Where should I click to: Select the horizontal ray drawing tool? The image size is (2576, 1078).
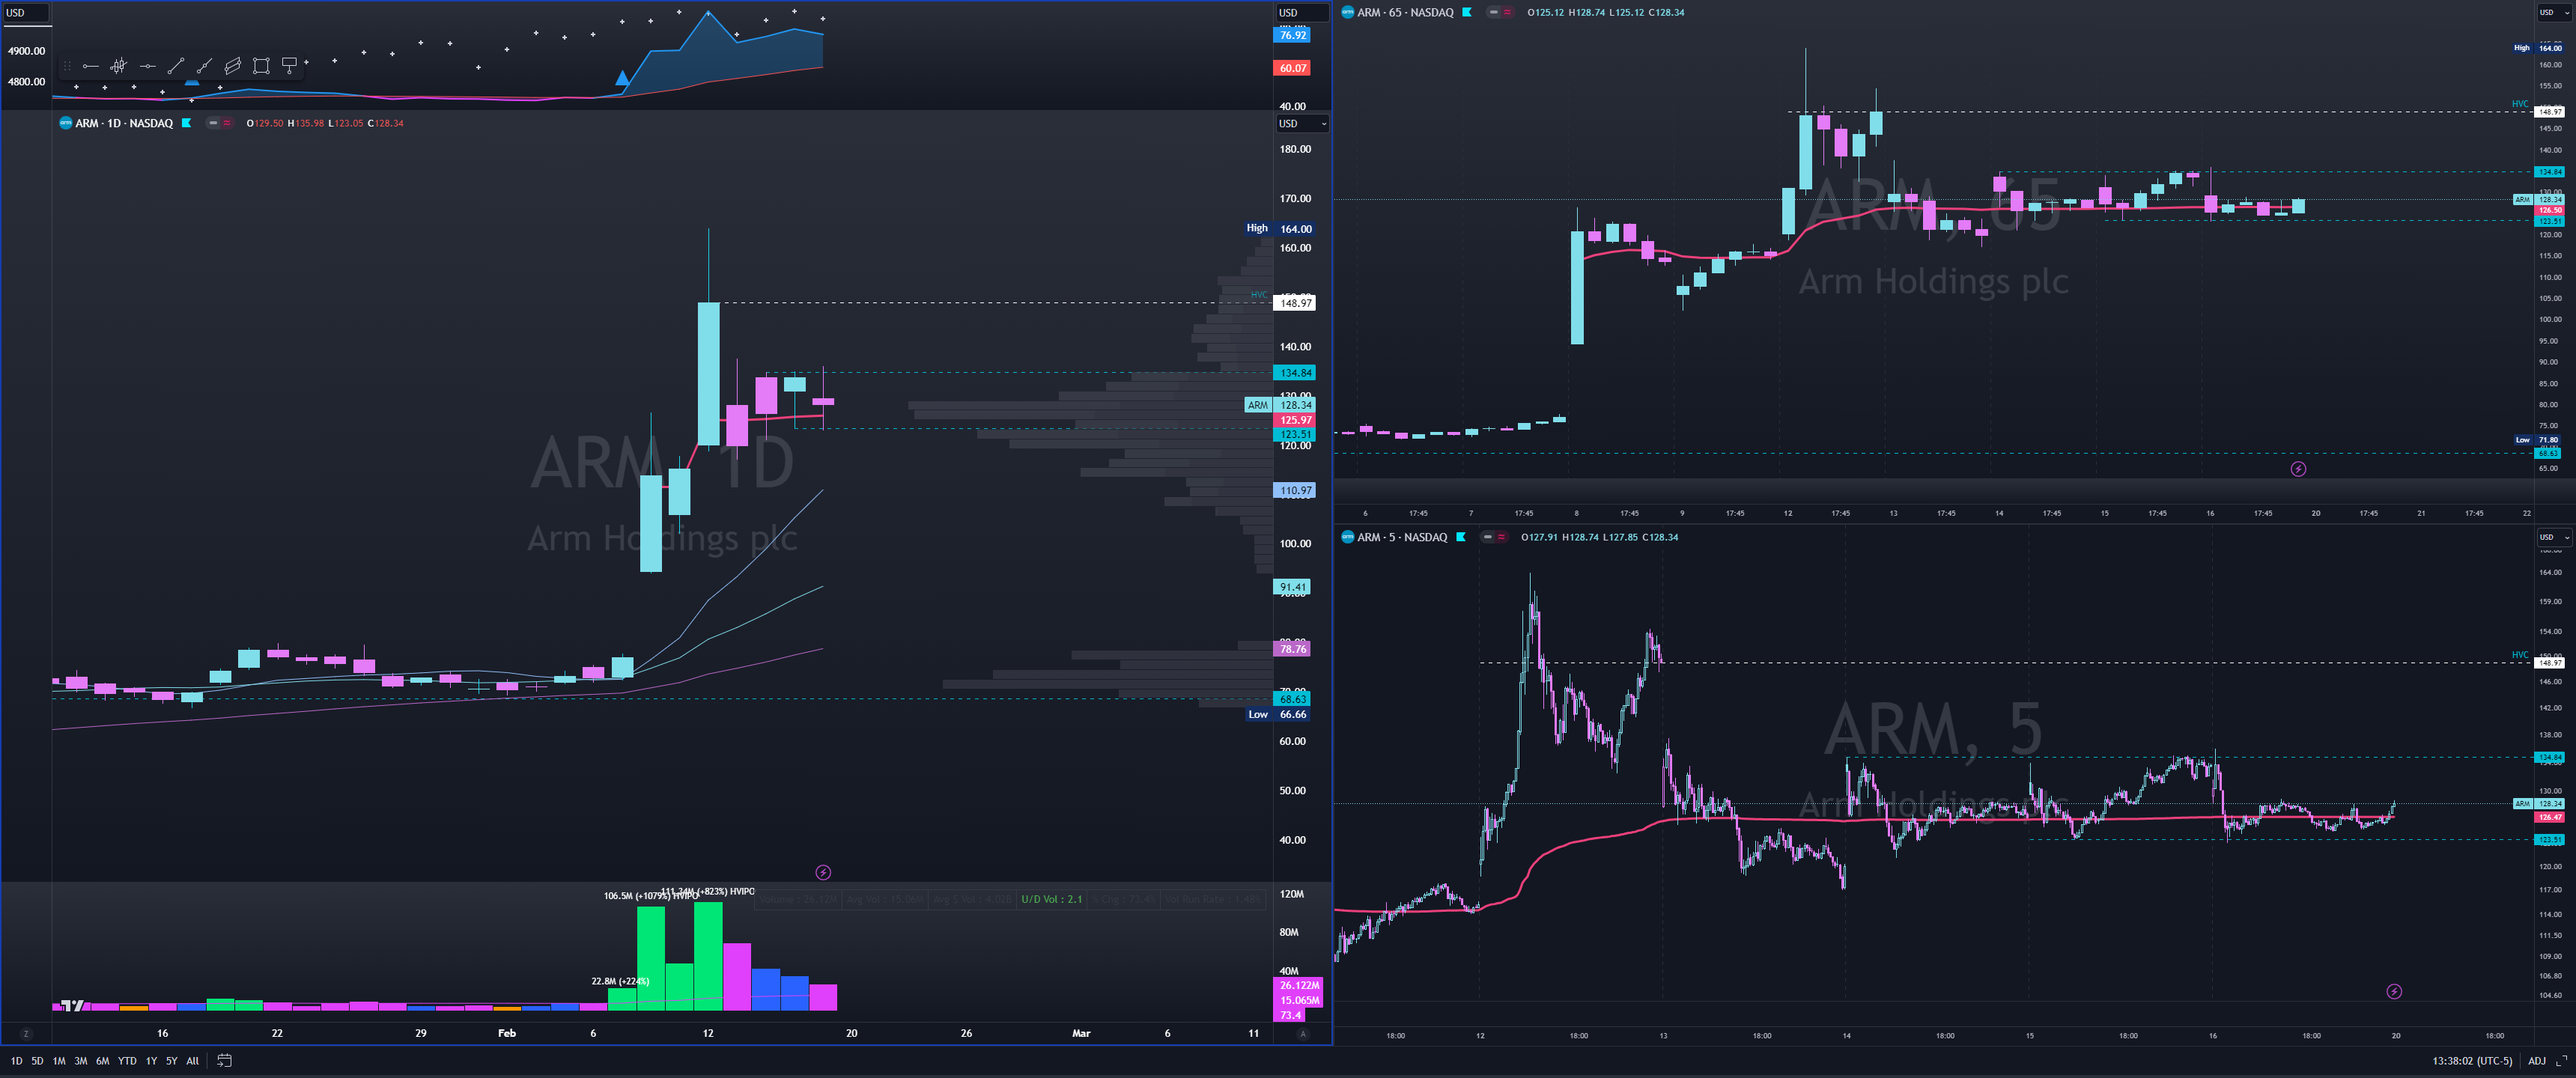90,66
